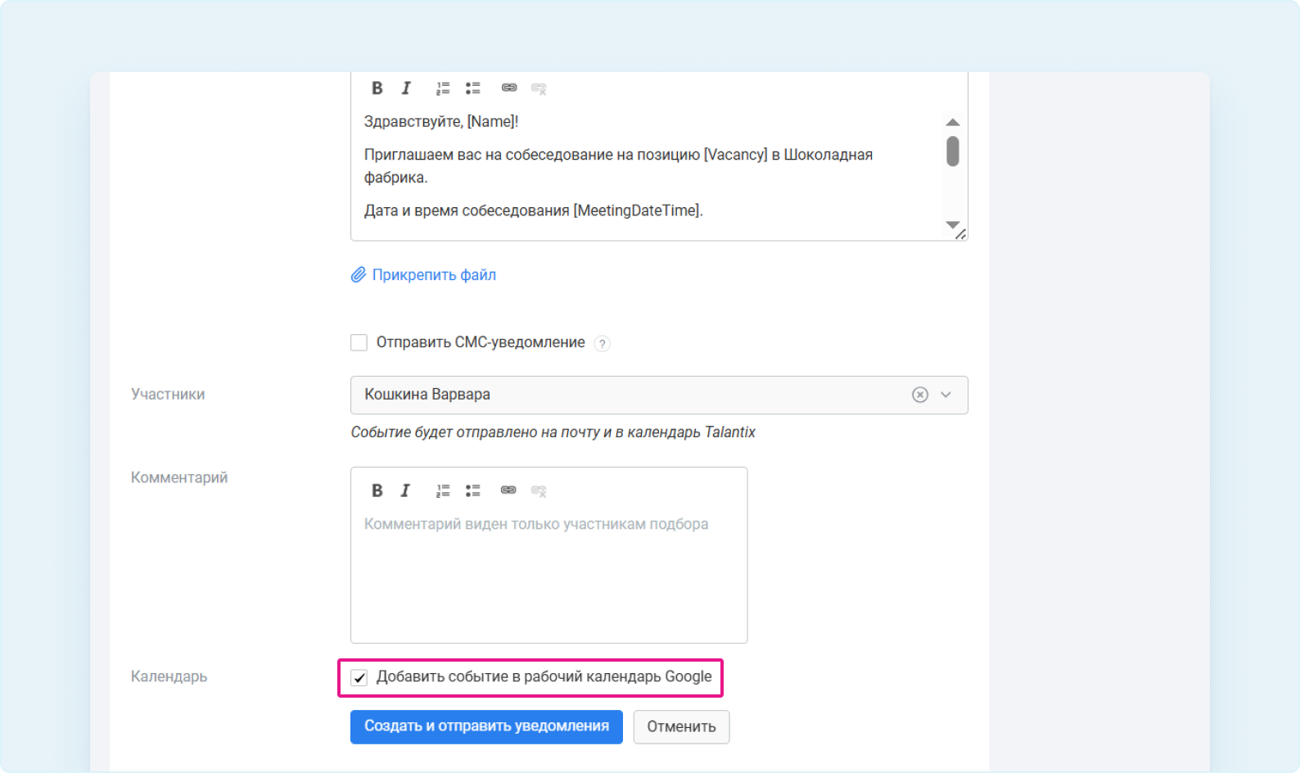This screenshot has height=773, width=1300.
Task: Toggle italic in the Комментарий editor
Action: coord(405,490)
